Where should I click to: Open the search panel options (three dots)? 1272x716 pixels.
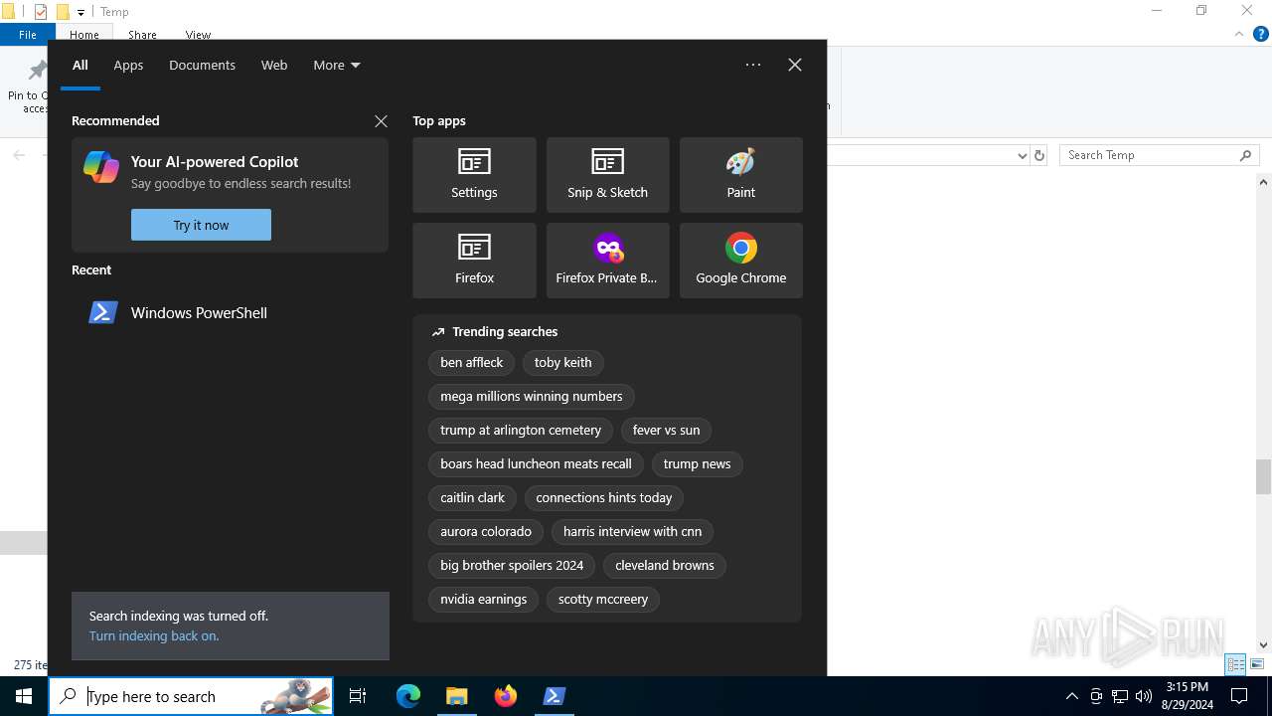coord(753,65)
